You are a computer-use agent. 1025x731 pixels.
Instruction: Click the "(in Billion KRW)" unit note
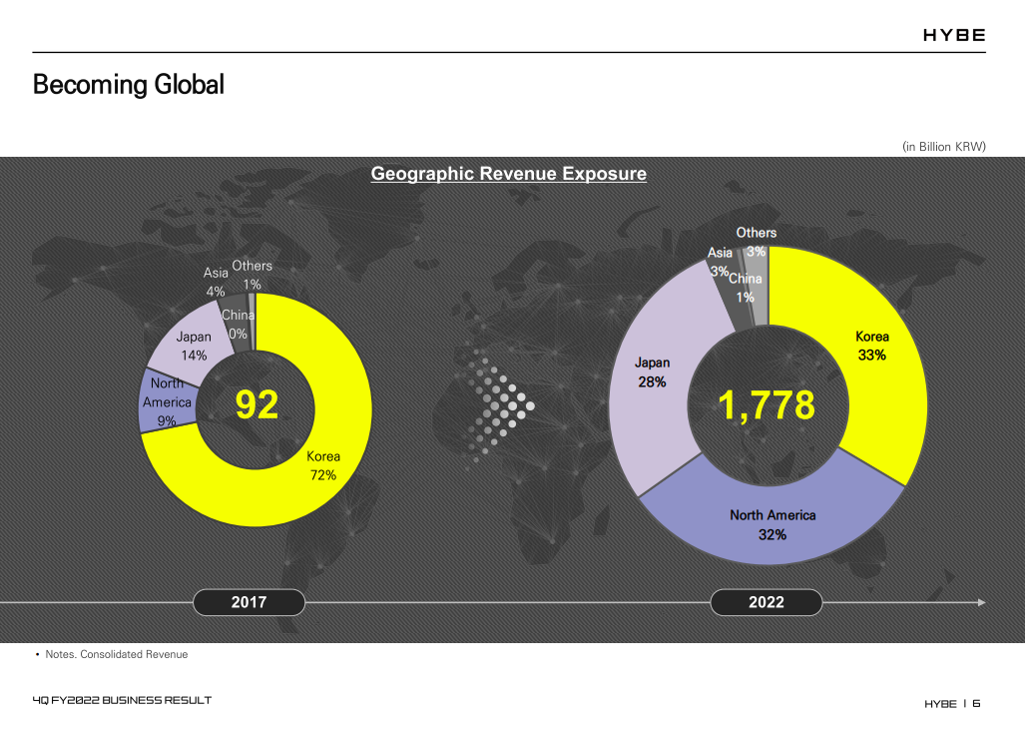pos(944,147)
